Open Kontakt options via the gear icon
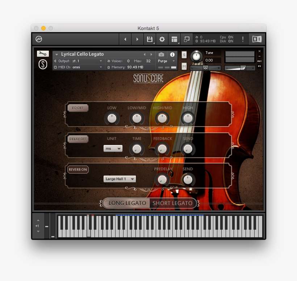 162,39
